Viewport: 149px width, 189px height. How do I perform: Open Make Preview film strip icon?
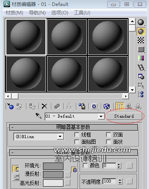tap(141, 68)
